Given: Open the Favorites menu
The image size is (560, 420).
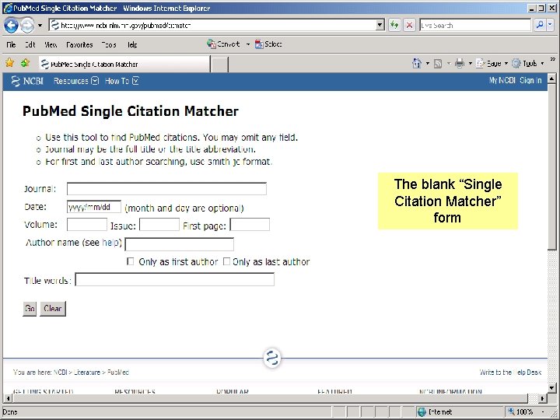Looking at the screenshot, I should click(79, 44).
